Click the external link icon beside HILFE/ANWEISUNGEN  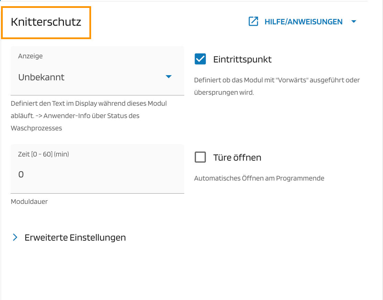[x=253, y=21]
